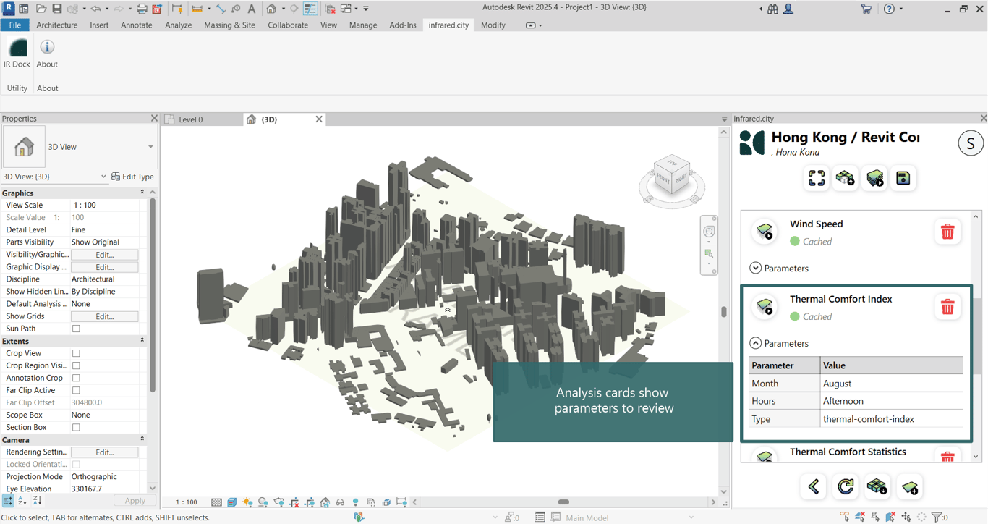Check the Section Box option
The height and width of the screenshot is (524, 988).
[76, 428]
